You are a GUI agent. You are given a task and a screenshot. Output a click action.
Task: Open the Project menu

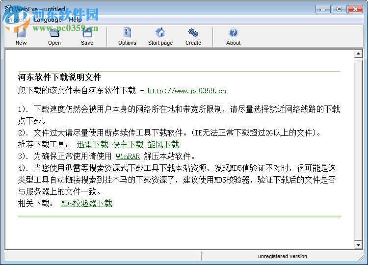[17, 20]
